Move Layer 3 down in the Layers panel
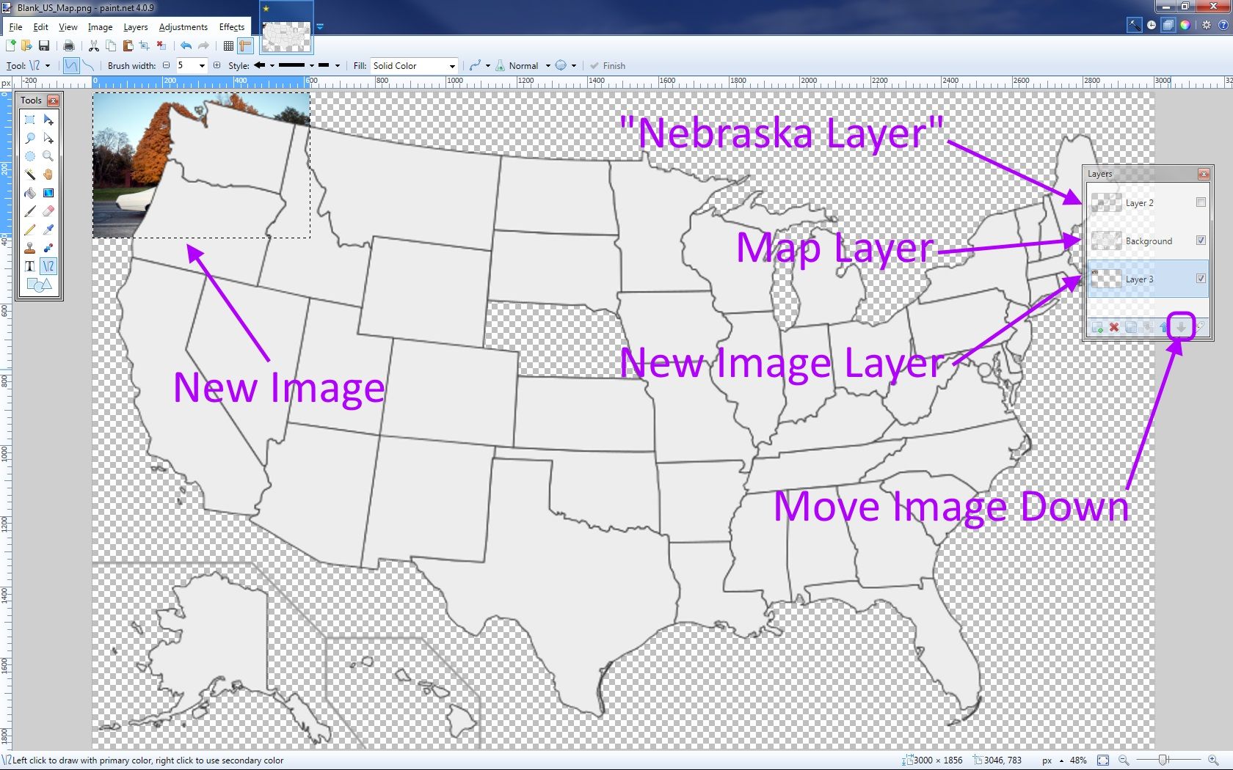This screenshot has height=770, width=1233. tap(1182, 328)
